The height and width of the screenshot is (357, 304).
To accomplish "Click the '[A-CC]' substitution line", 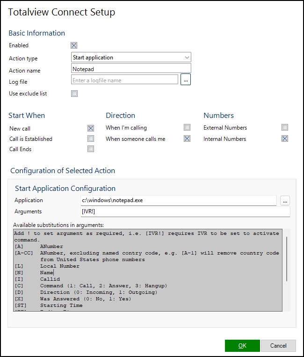I will pos(147,256).
